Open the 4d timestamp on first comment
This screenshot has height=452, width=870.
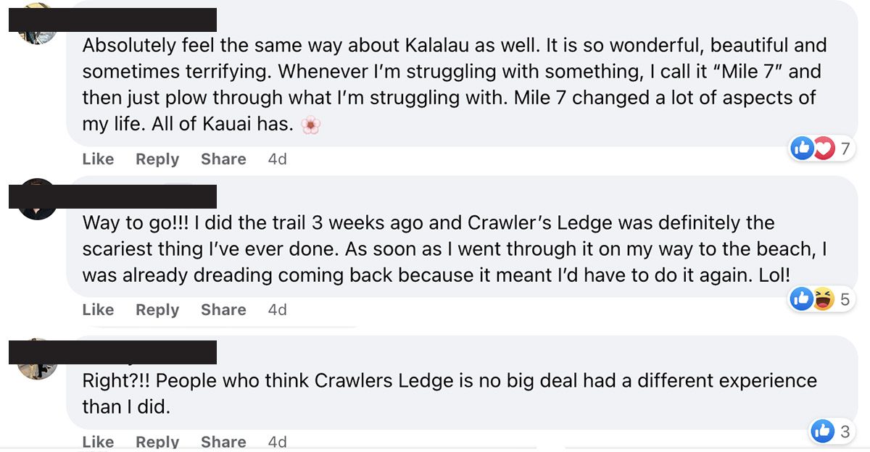tap(278, 159)
